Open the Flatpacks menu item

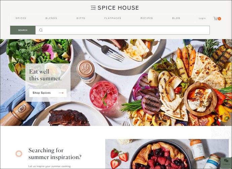tap(113, 18)
